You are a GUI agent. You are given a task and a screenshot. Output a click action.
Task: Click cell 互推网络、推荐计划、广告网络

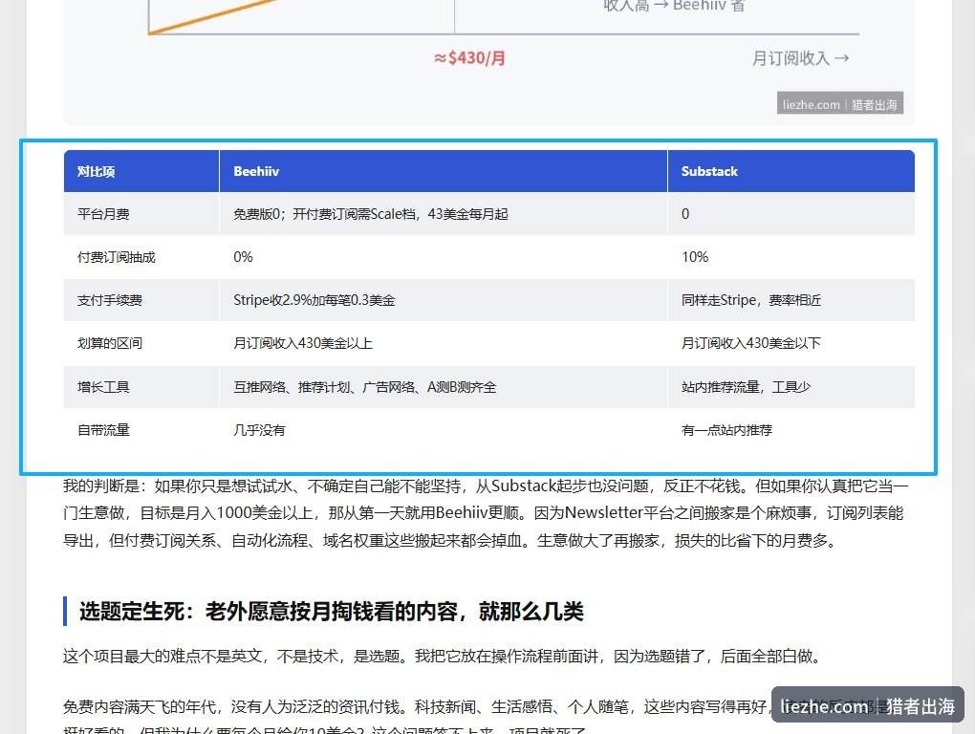(444, 386)
